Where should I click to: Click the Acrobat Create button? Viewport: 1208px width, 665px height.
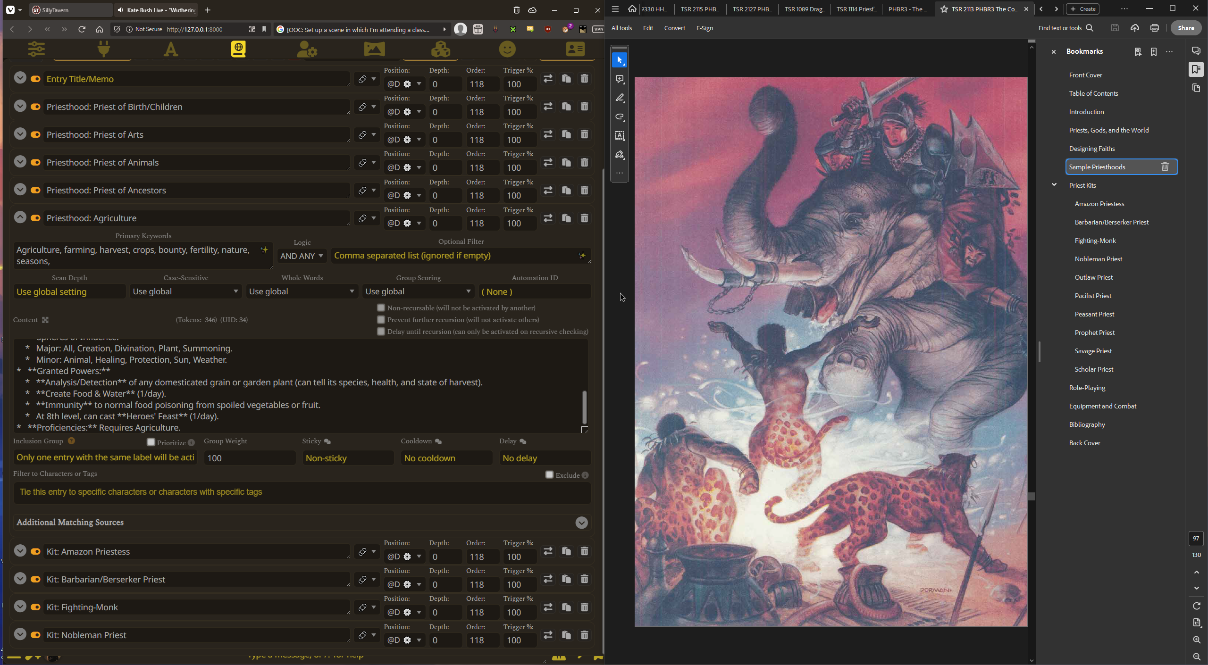[x=1083, y=9]
